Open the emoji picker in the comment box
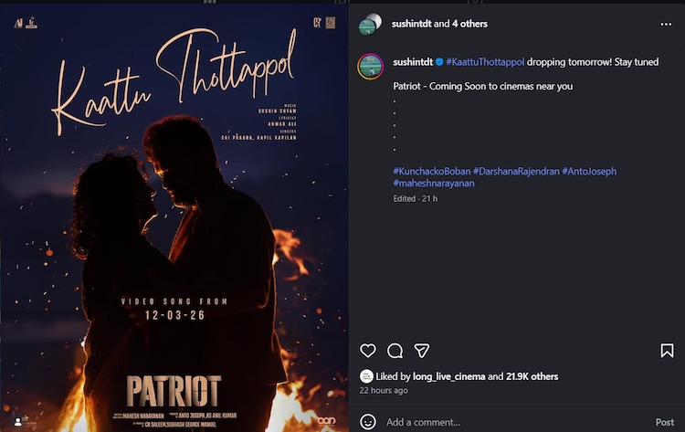This screenshot has height=432, width=685. point(368,422)
